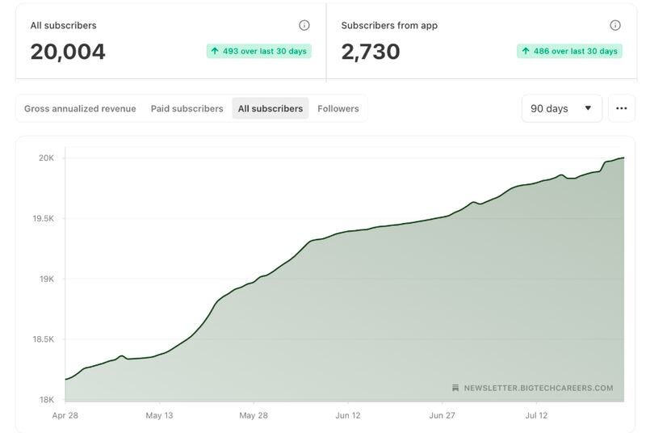646x433 pixels.
Task: Click the May 28 x-axis date
Action: [254, 415]
